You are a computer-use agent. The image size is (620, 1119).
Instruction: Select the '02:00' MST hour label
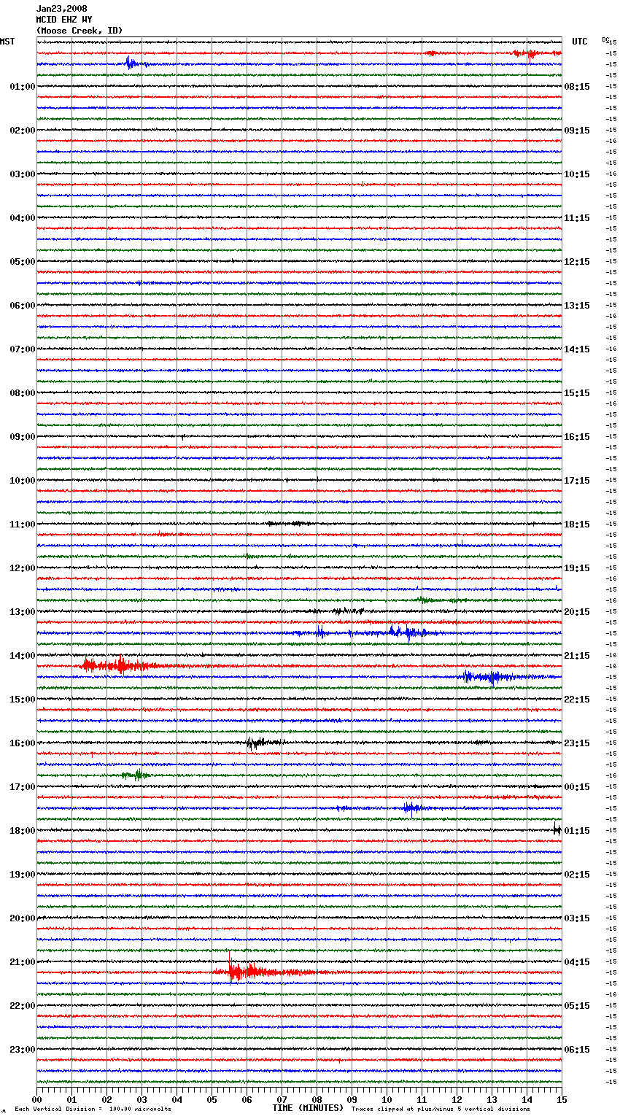tap(22, 131)
